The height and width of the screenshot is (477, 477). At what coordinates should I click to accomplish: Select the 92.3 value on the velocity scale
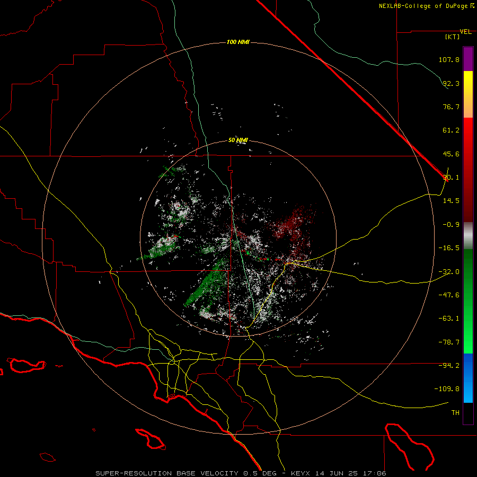451,83
